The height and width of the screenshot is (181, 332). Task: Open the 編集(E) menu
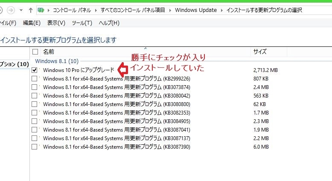(32, 23)
